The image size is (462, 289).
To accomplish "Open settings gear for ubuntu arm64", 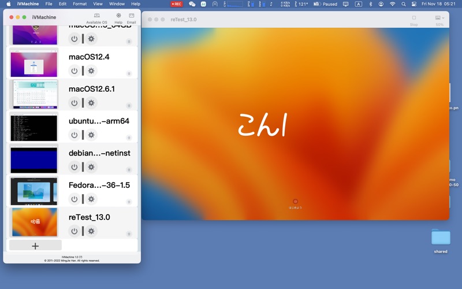I will (91, 135).
